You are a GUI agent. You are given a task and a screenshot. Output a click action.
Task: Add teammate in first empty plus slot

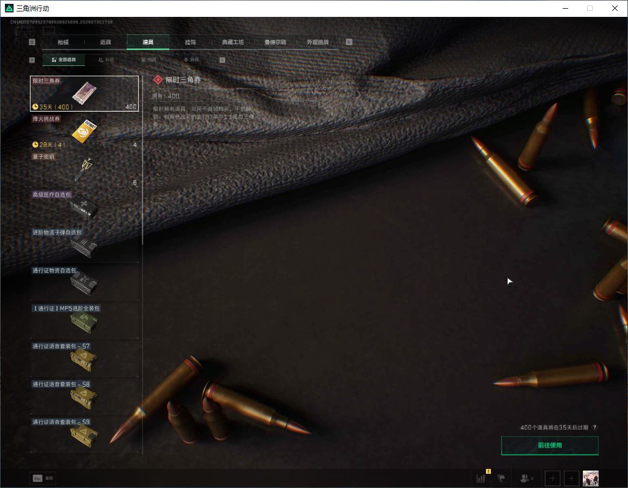(x=552, y=478)
